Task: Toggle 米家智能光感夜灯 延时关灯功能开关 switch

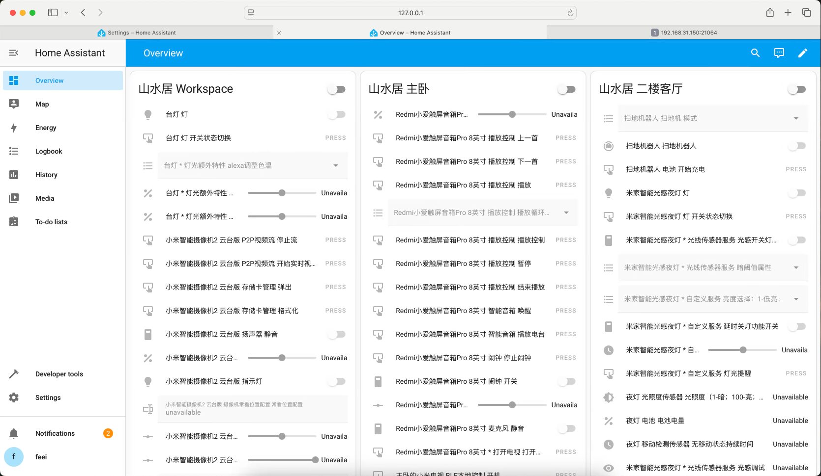Action: 797,326
